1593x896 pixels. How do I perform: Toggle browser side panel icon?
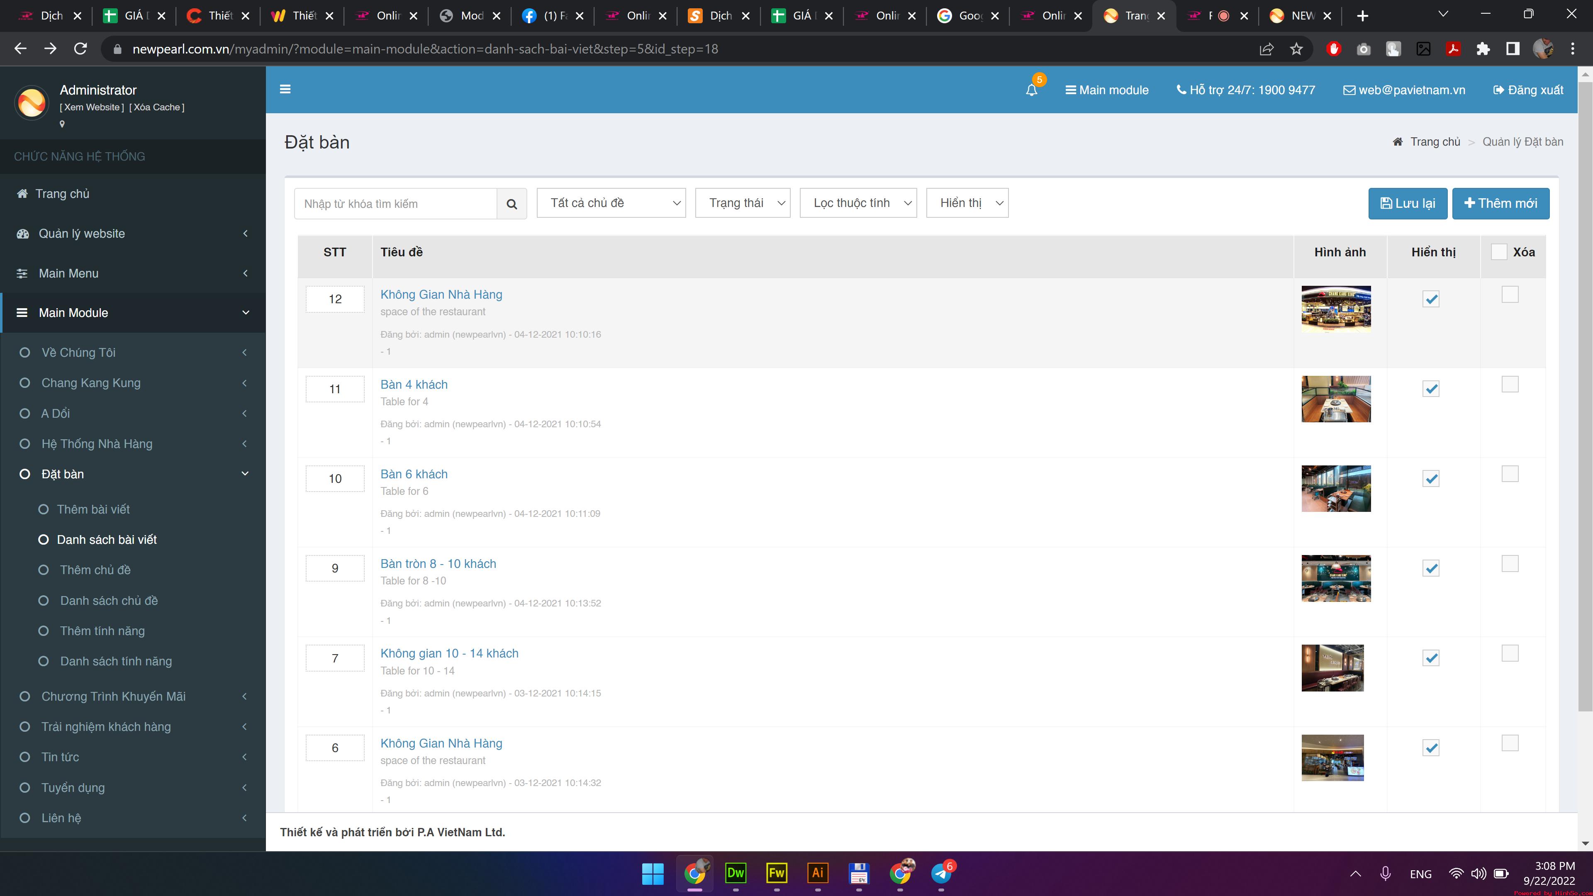point(1513,49)
